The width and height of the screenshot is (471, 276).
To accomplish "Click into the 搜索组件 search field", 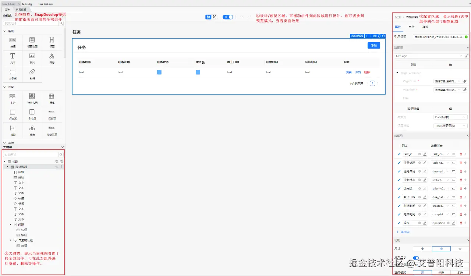I will pyautogui.click(x=31, y=23).
